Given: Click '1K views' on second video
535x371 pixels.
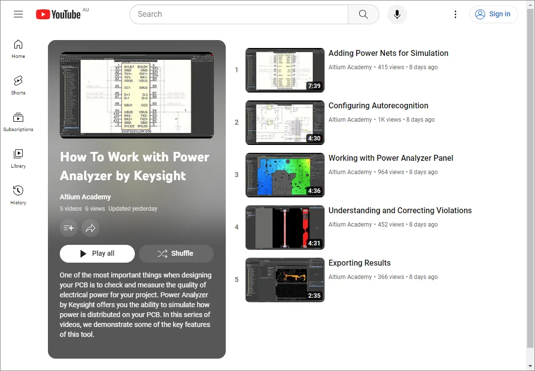Looking at the screenshot, I should 389,120.
